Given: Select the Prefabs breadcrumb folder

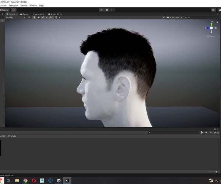Looking at the screenshot, I should 12,136.
